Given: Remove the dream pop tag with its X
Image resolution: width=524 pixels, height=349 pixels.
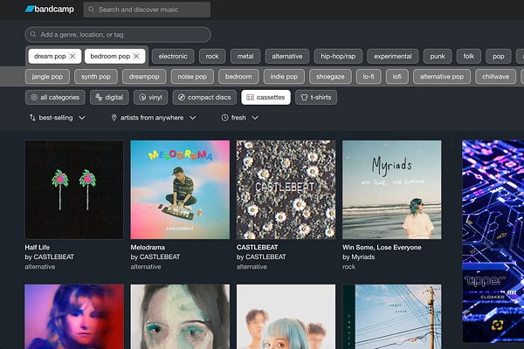Looking at the screenshot, I should point(72,56).
